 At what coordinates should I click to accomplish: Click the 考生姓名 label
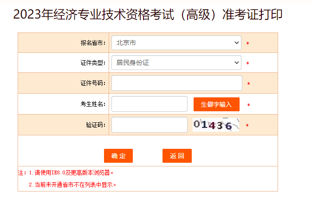(93, 104)
